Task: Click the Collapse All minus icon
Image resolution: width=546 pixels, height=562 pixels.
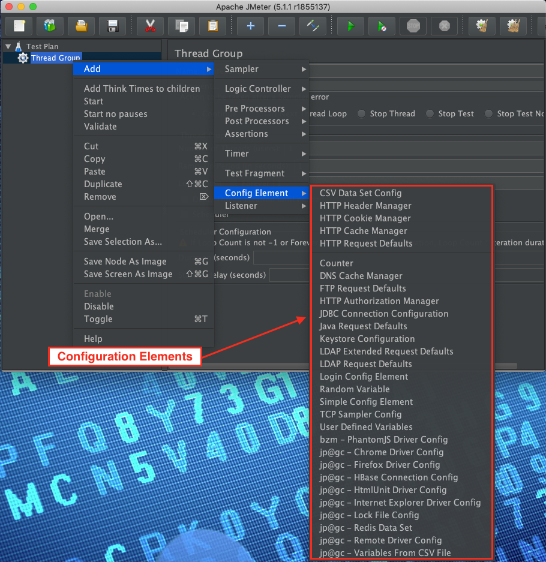Action: [x=282, y=26]
